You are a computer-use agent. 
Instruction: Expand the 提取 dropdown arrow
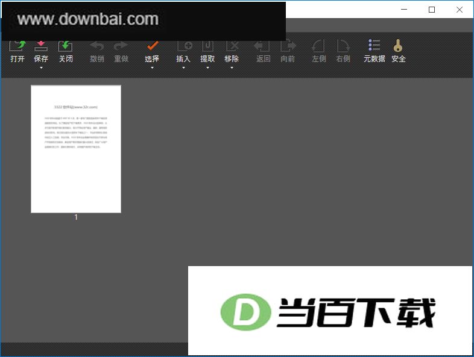(x=207, y=67)
